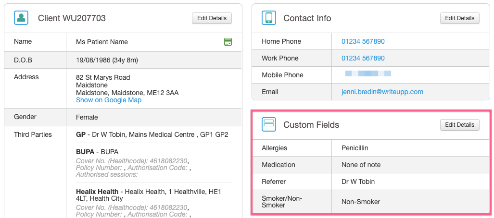494x218 pixels.
Task: Click the Referrer Dr W Tobin value
Action: (358, 182)
